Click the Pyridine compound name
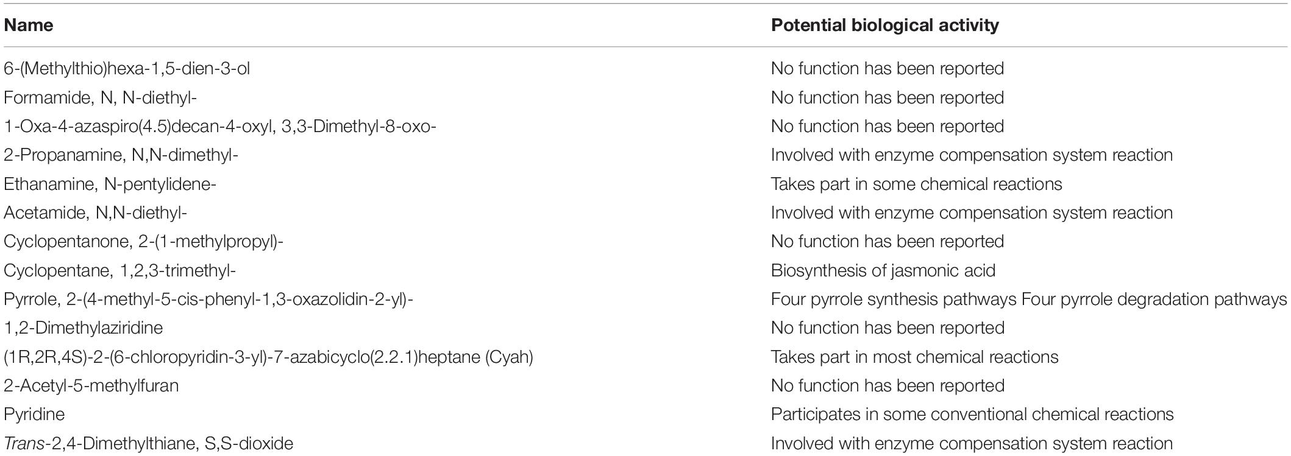The height and width of the screenshot is (456, 1291). pyautogui.click(x=34, y=415)
